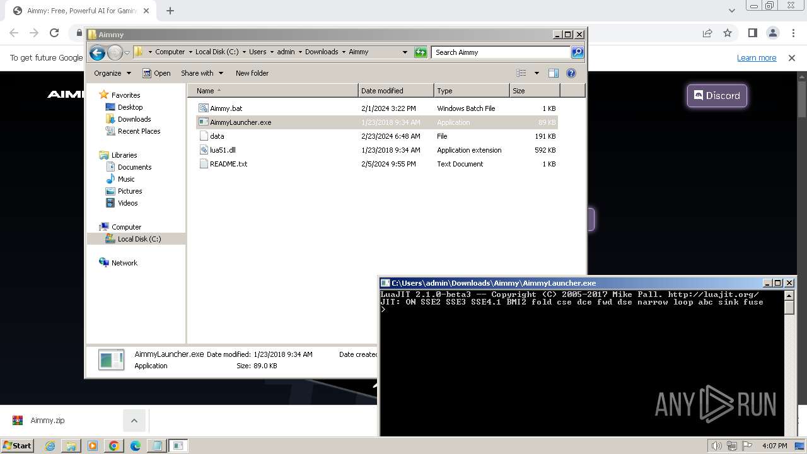Screen dimensions: 807x454
Task: Sort files by the Size column
Action: pyautogui.click(x=535, y=91)
